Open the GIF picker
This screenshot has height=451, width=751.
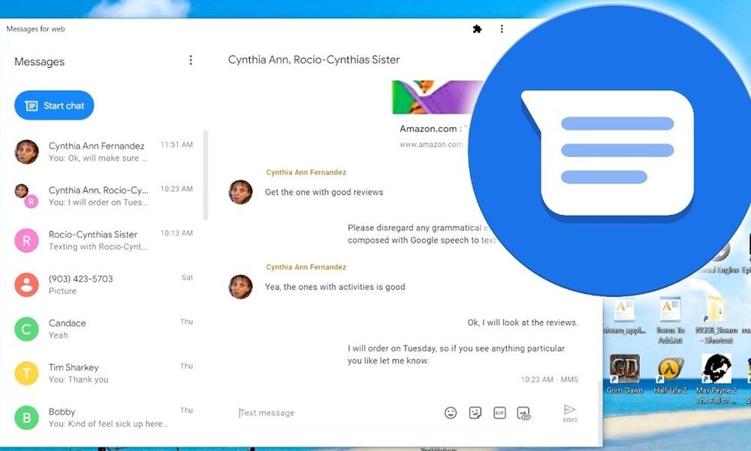pyautogui.click(x=499, y=413)
